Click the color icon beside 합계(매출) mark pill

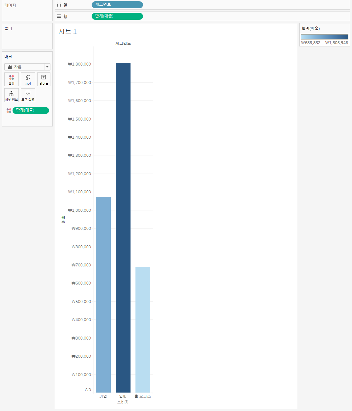9,111
